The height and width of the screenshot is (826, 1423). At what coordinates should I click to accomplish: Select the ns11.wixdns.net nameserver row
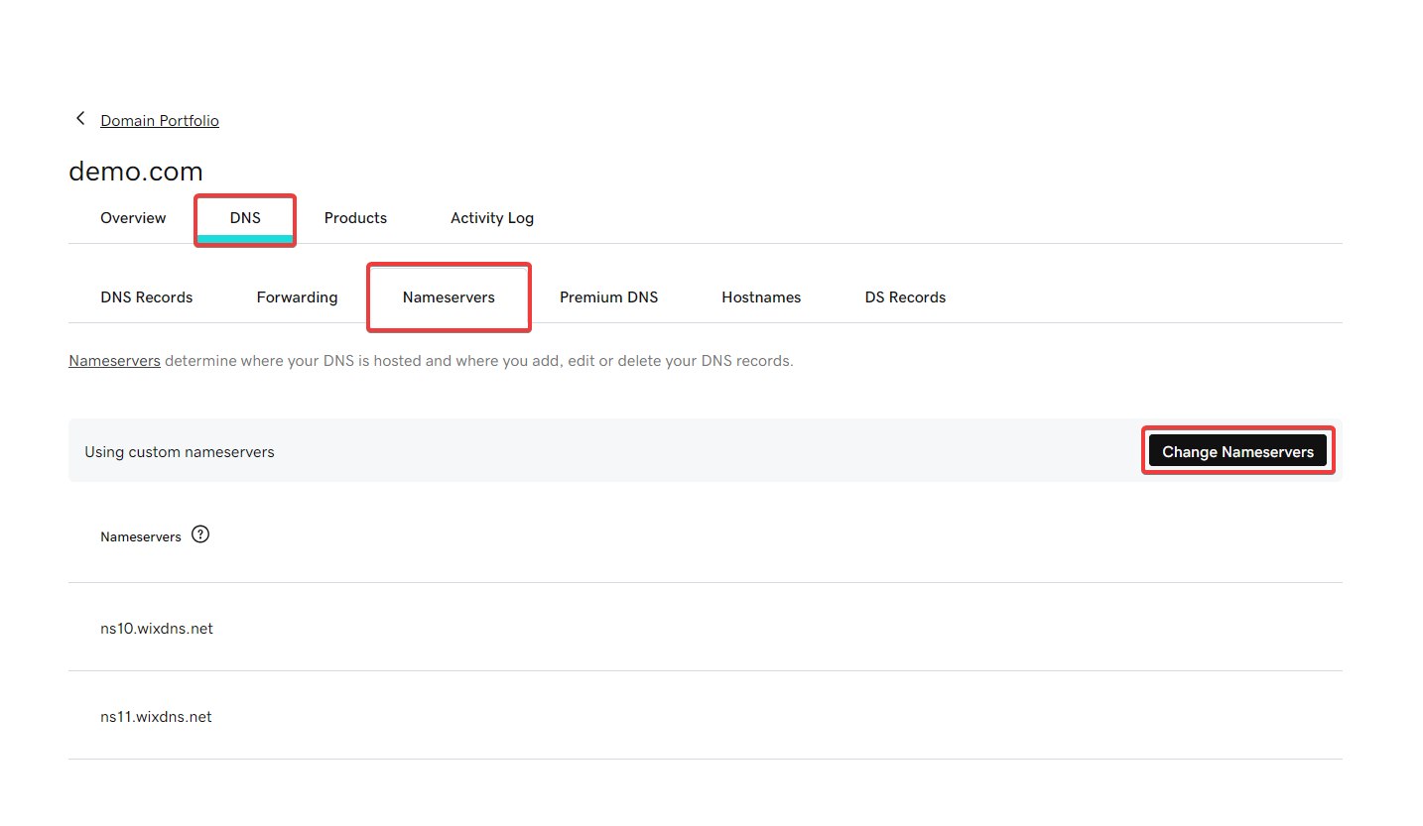[x=705, y=716]
